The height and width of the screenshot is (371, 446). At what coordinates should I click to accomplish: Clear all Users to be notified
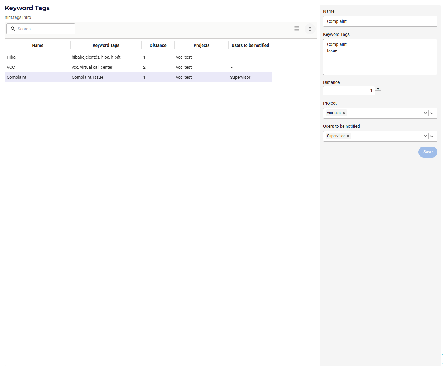(x=425, y=136)
